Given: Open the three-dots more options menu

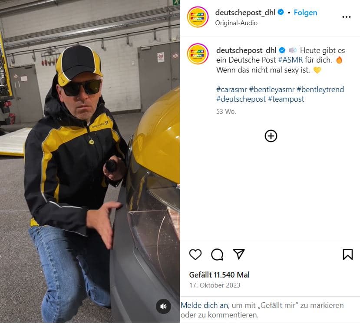Looking at the screenshot, I should (x=346, y=17).
